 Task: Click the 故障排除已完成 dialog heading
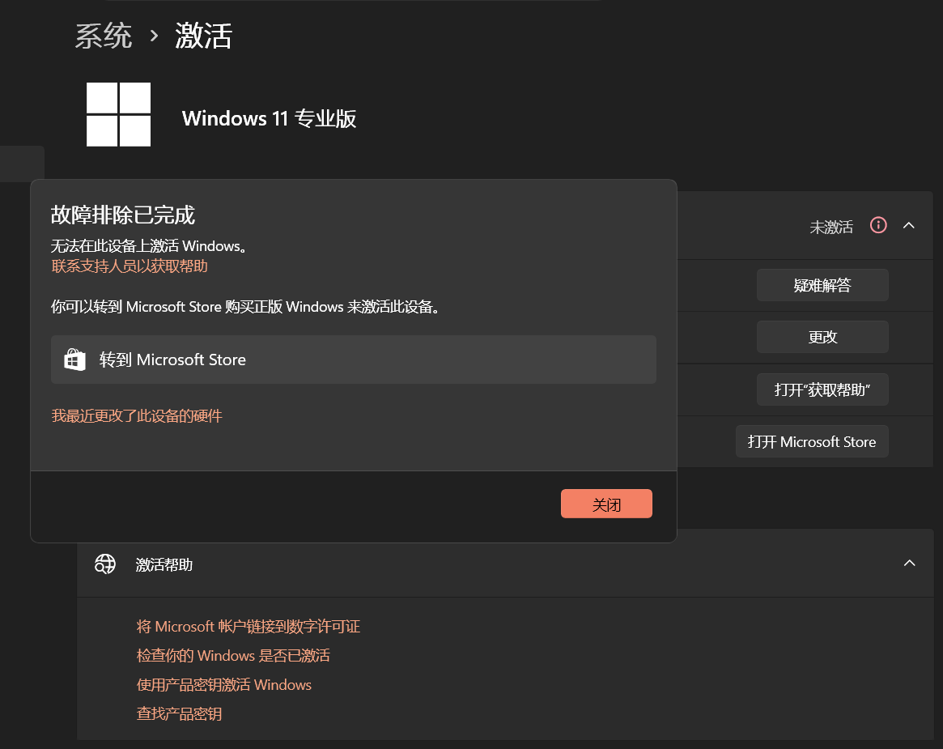(x=123, y=215)
